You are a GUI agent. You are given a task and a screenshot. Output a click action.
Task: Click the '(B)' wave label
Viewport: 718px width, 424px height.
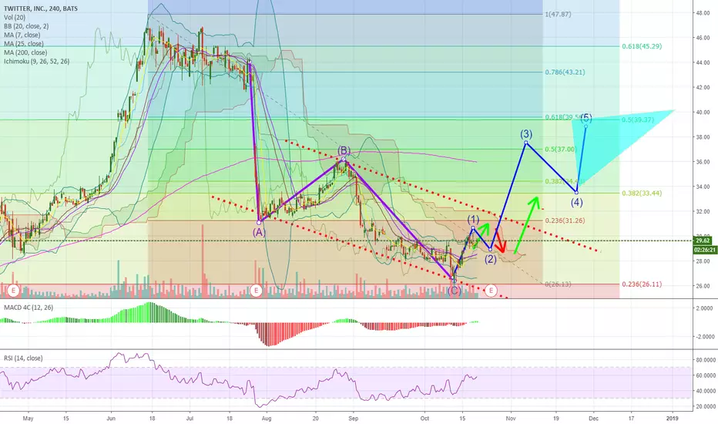344,151
